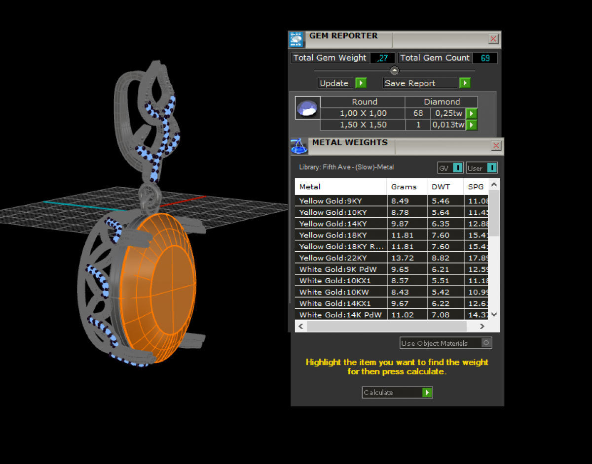592x464 pixels.
Task: Click the 0,013tw gem weight cell
Action: click(448, 125)
